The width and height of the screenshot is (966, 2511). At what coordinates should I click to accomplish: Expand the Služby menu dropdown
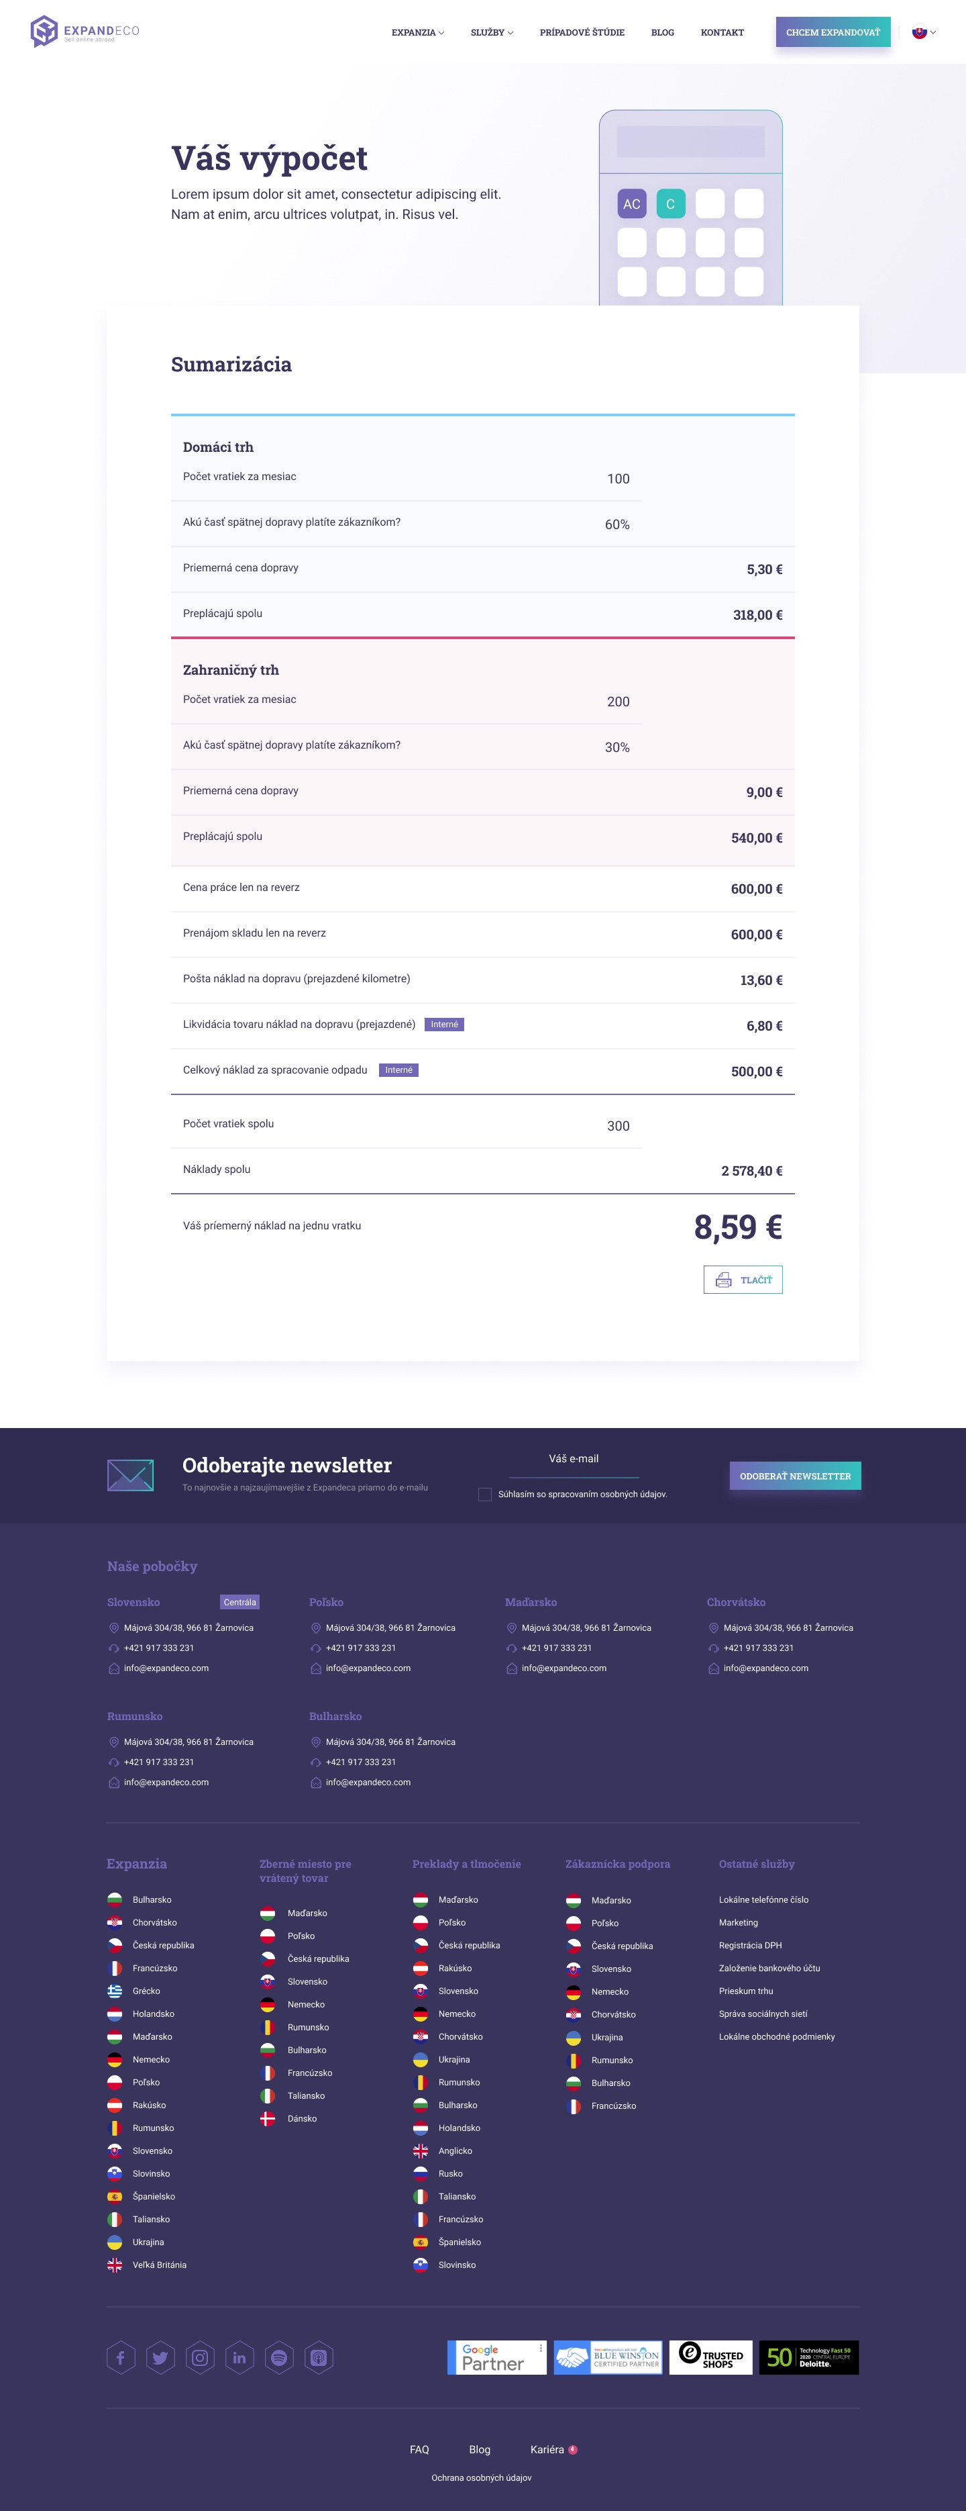coord(492,32)
